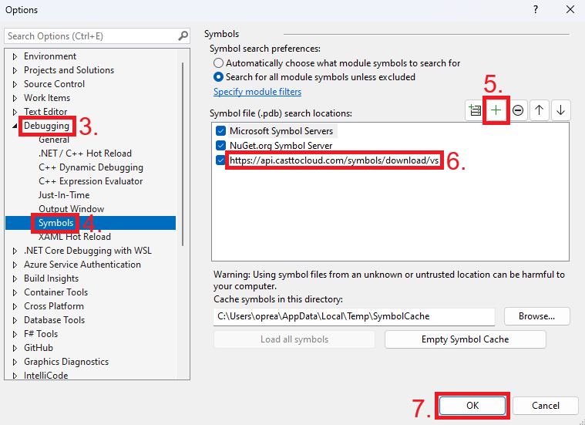585x425 pixels.
Task: Click the search magnifier icon in Search Options
Action: pyautogui.click(x=183, y=35)
